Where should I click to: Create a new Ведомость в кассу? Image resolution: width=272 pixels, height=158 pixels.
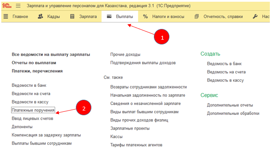pyautogui.click(x=225, y=80)
